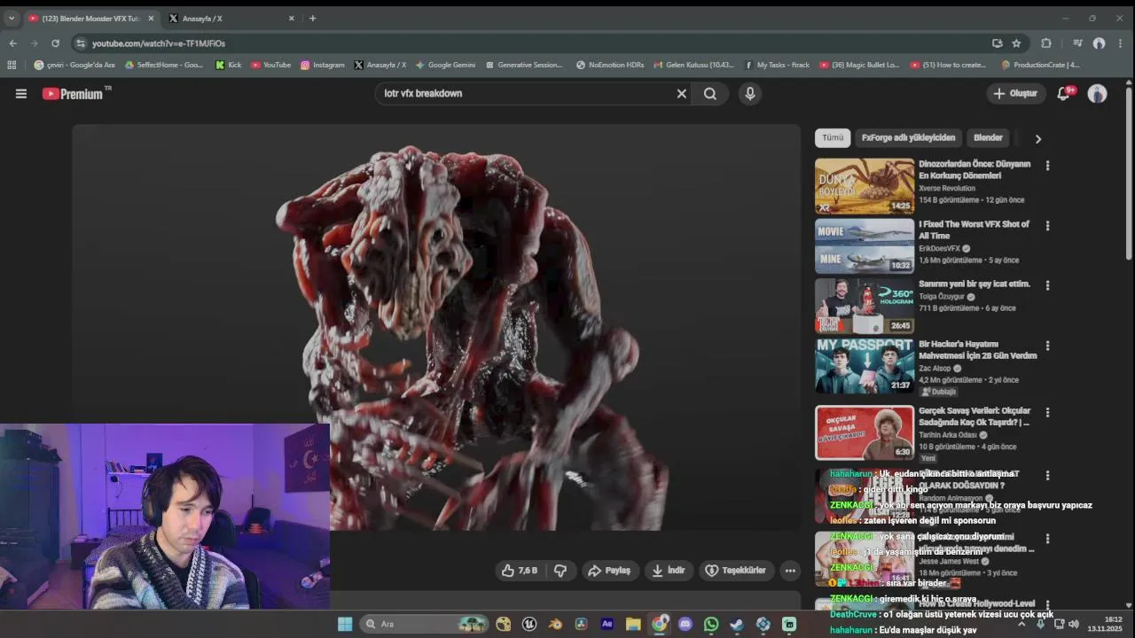
Task: Open the YouTube account avatar menu
Action: tap(1098, 94)
